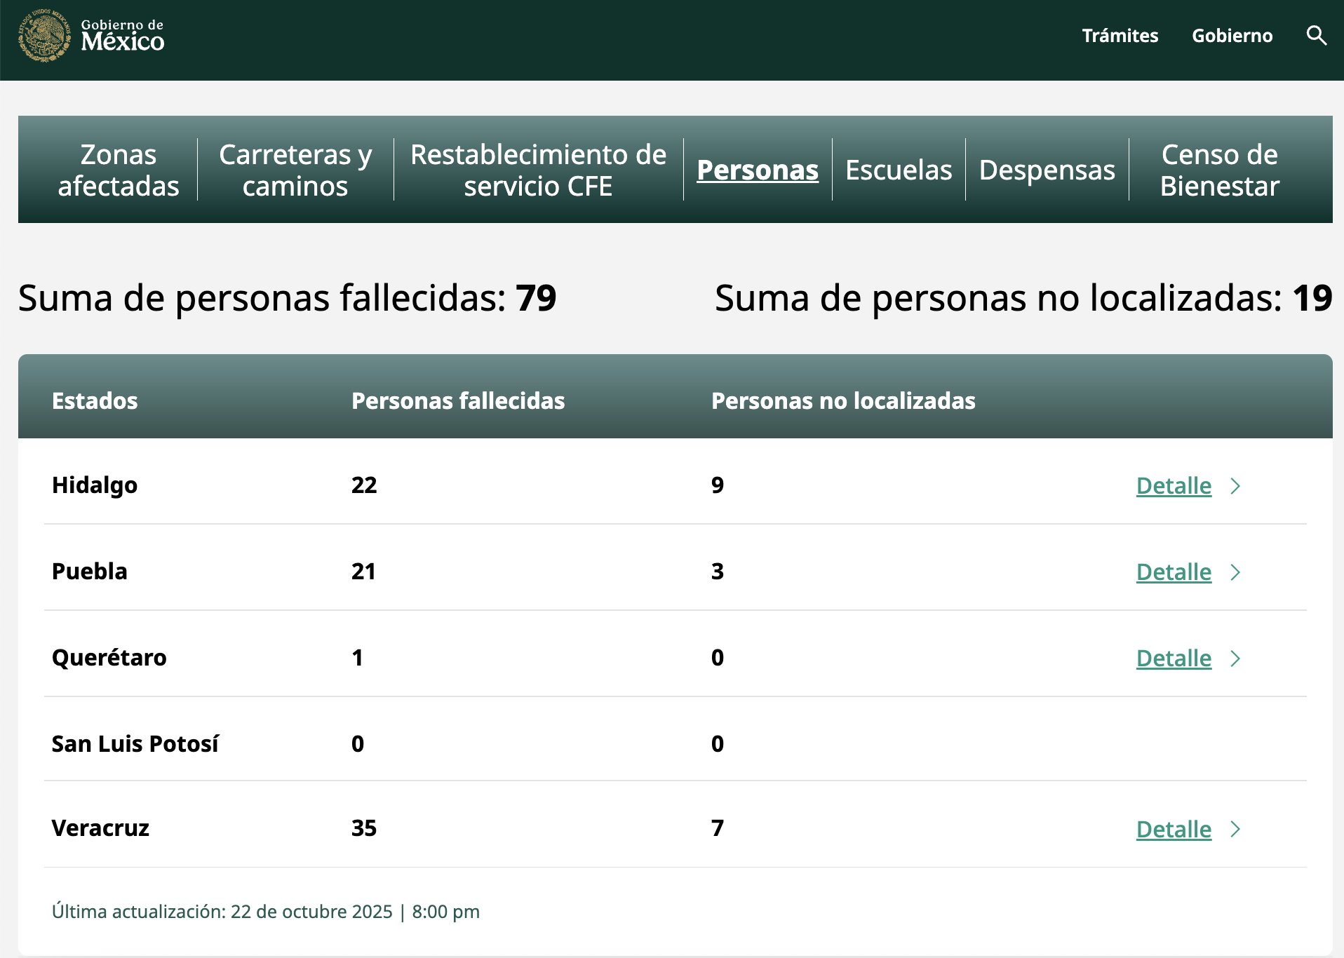Click the chevron arrow in Querétaro row
1344x958 pixels.
1235,659
